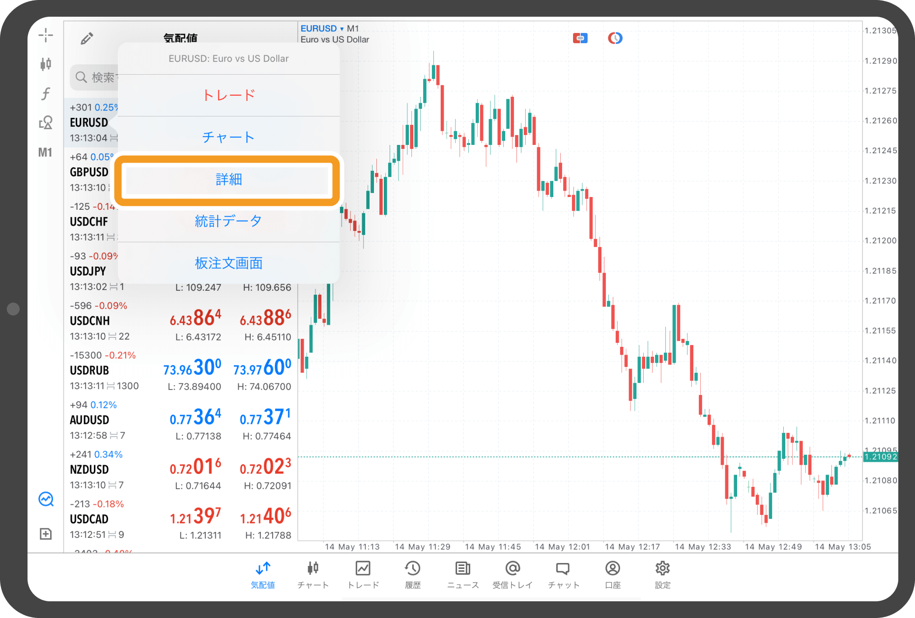The height and width of the screenshot is (618, 915).
Task: Click the add new chart plus icon
Action: tap(46, 534)
